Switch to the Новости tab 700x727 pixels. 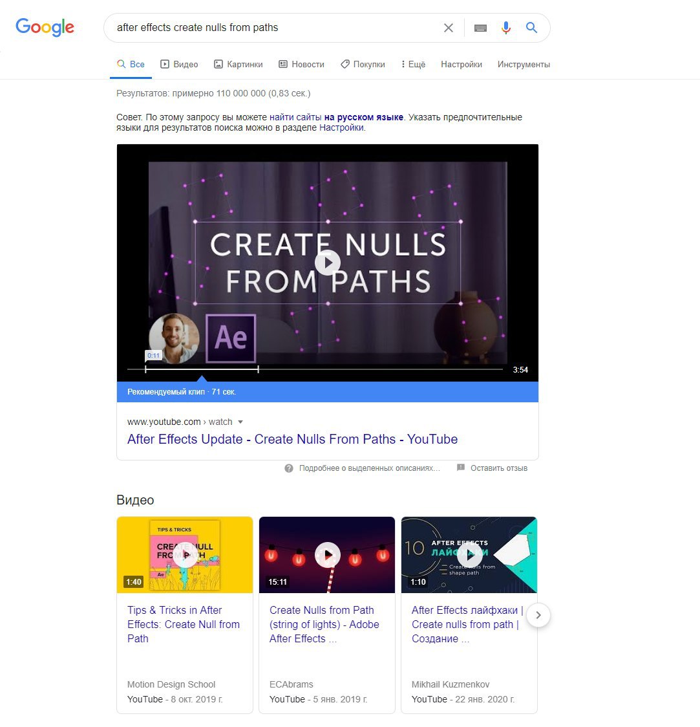pyautogui.click(x=301, y=65)
